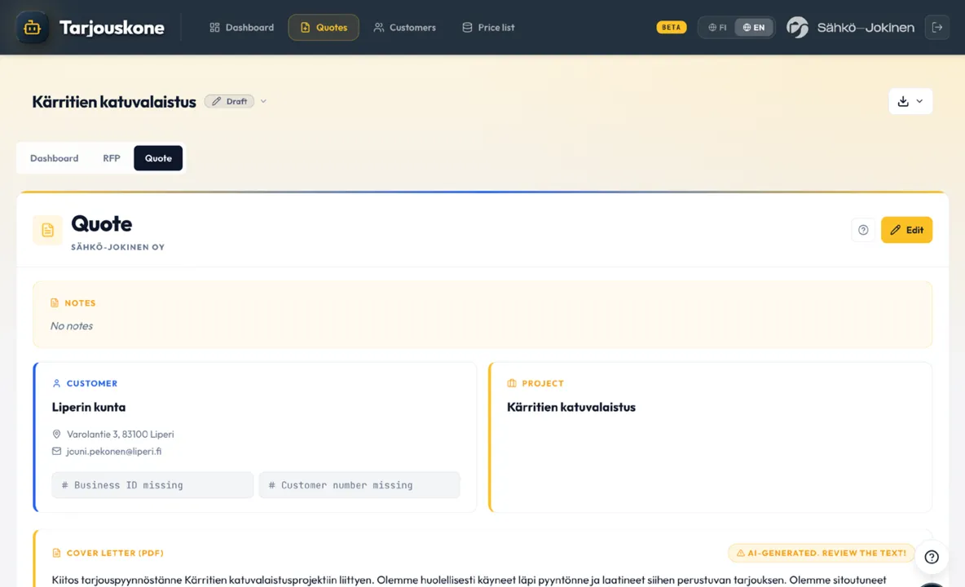
Task: Click the Notes section icon
Action: pyautogui.click(x=55, y=303)
